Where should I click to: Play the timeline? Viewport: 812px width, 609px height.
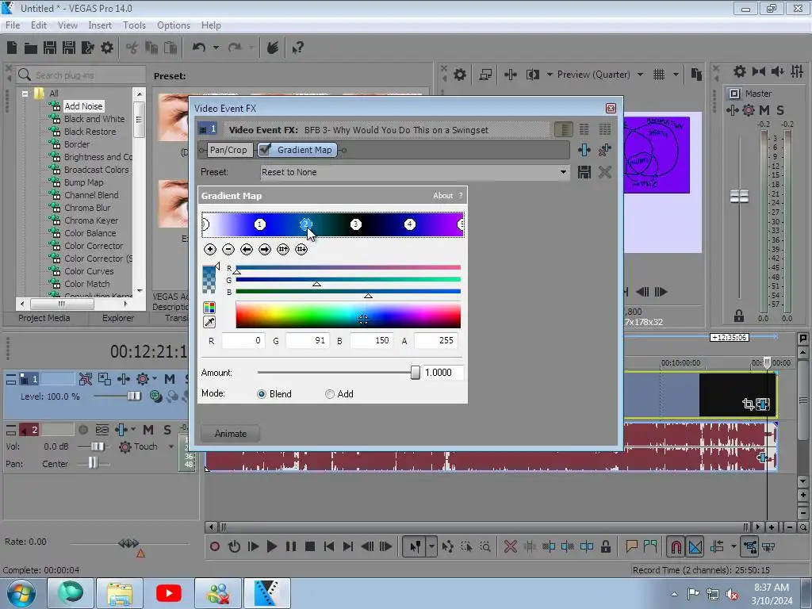[271, 546]
